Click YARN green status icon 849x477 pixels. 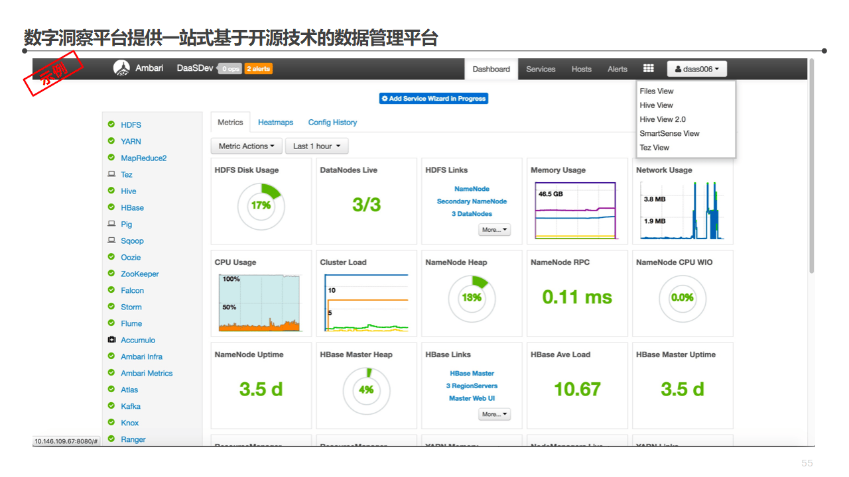coord(111,141)
